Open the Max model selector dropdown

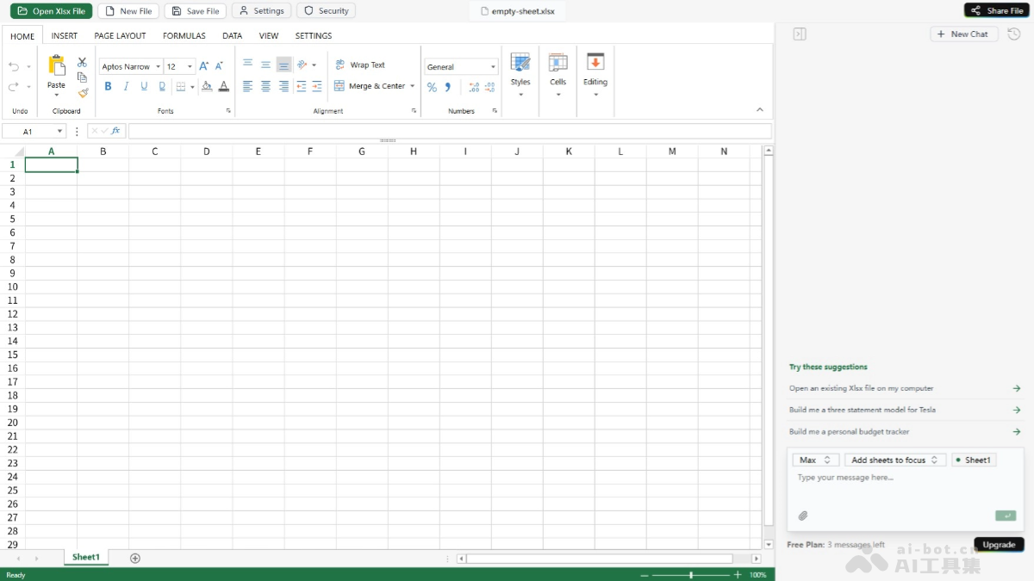click(x=815, y=460)
